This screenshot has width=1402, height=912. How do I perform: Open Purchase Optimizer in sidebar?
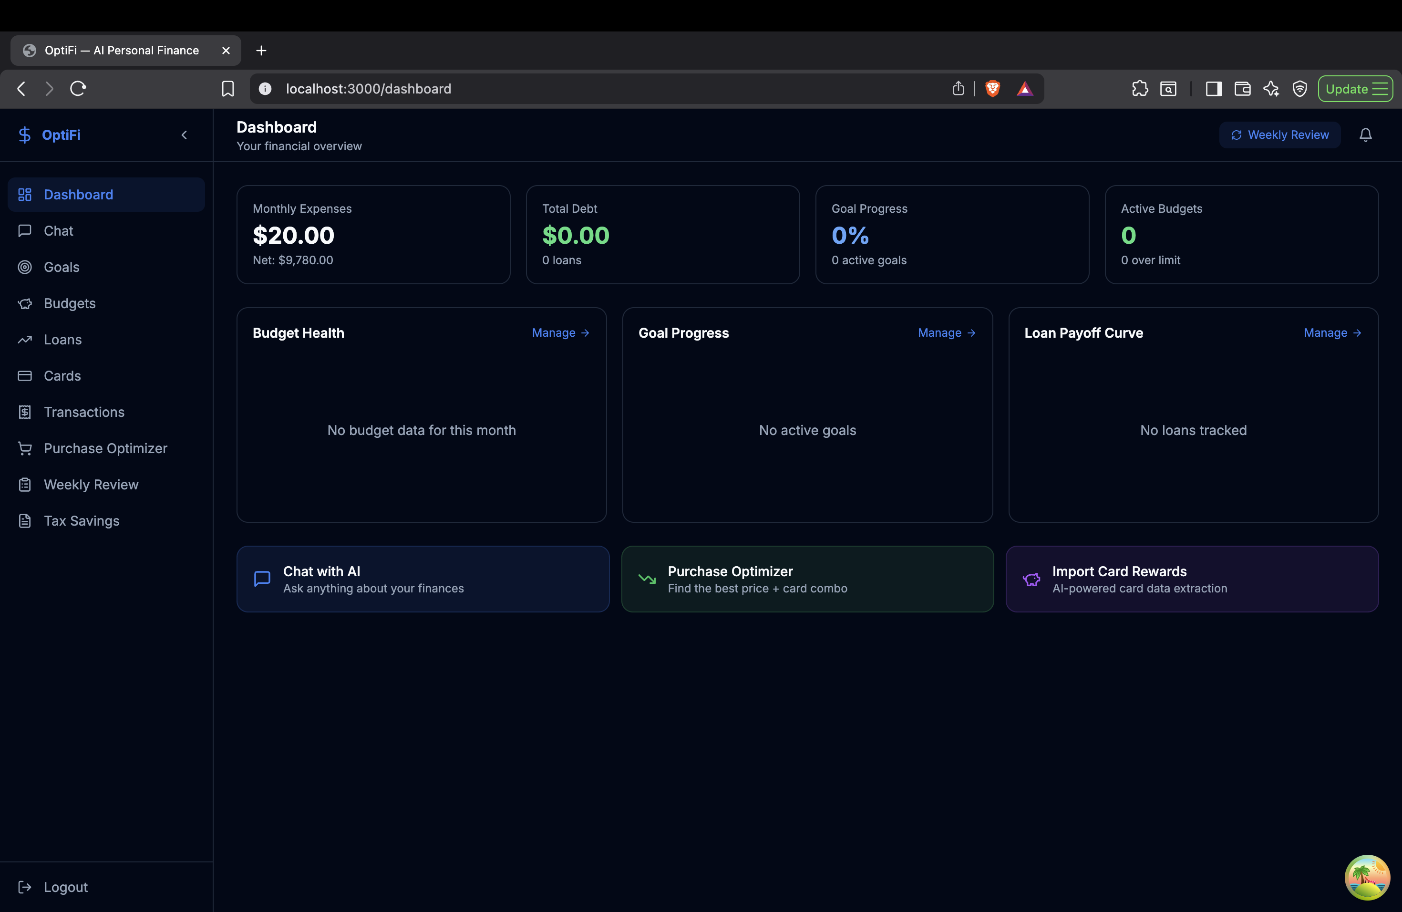click(105, 448)
